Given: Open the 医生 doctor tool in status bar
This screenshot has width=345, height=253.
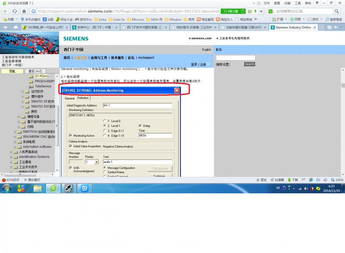Looking at the screenshot, I should (x=261, y=180).
